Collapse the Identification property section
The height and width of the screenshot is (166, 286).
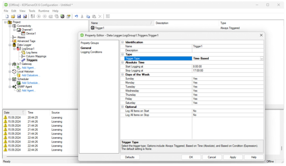click(123, 42)
